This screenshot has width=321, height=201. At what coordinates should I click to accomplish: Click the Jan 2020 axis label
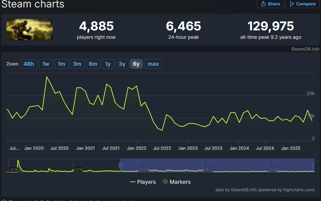(x=34, y=148)
